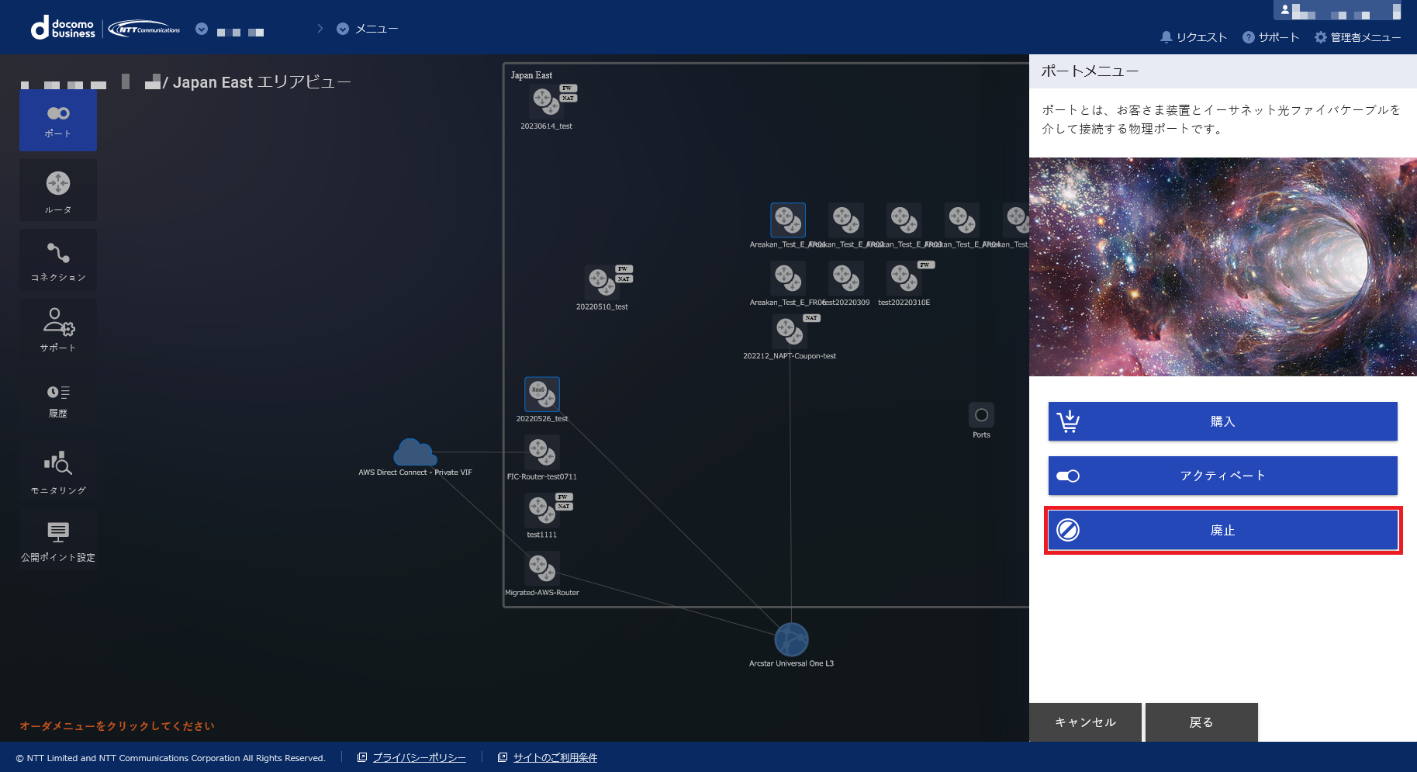Image resolution: width=1417 pixels, height=772 pixels.
Task: Select the AWS Direct Connect cloud icon
Action: click(x=415, y=452)
